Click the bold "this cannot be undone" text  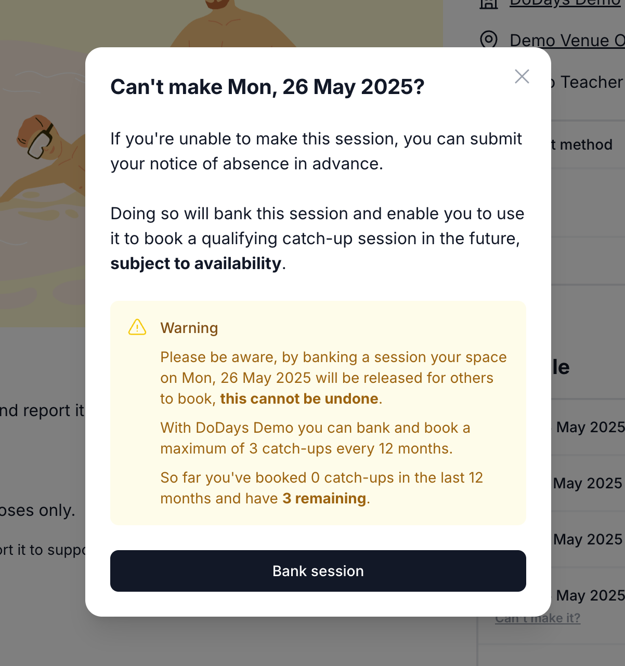pos(299,399)
